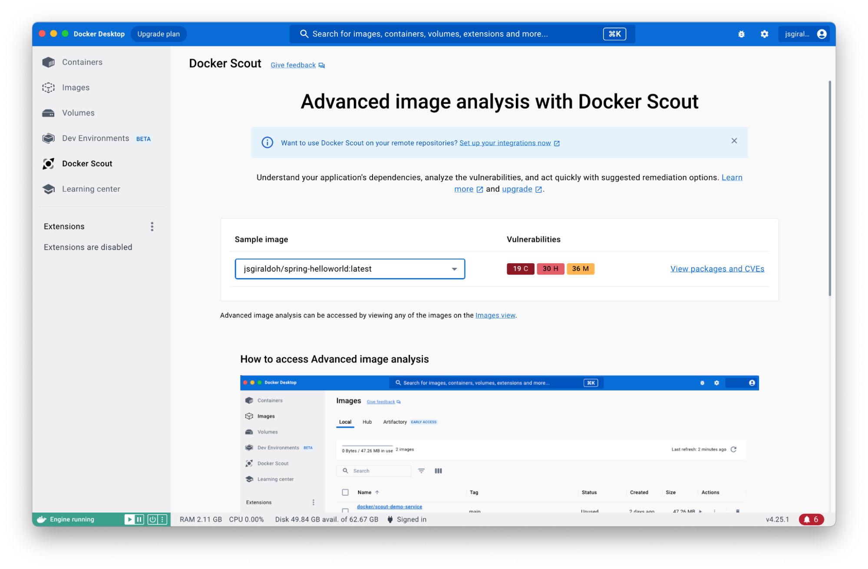Image resolution: width=868 pixels, height=569 pixels.
Task: Power off the Docker engine
Action: pos(152,519)
